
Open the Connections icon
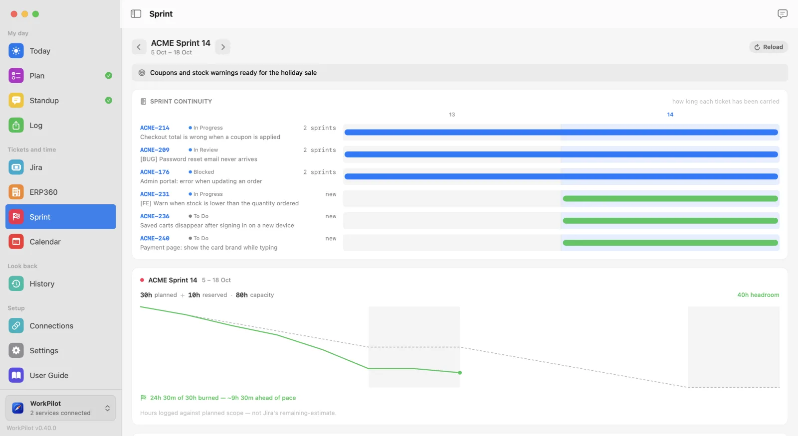point(16,326)
